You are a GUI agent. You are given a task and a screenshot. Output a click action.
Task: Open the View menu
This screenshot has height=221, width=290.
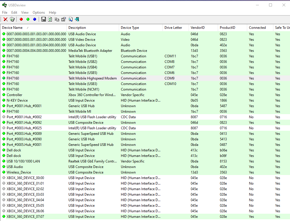click(x=25, y=13)
